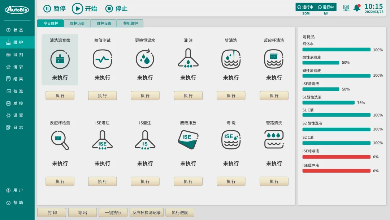Go to the 维护设置 tab
The height and width of the screenshot is (220, 390).
point(104,23)
